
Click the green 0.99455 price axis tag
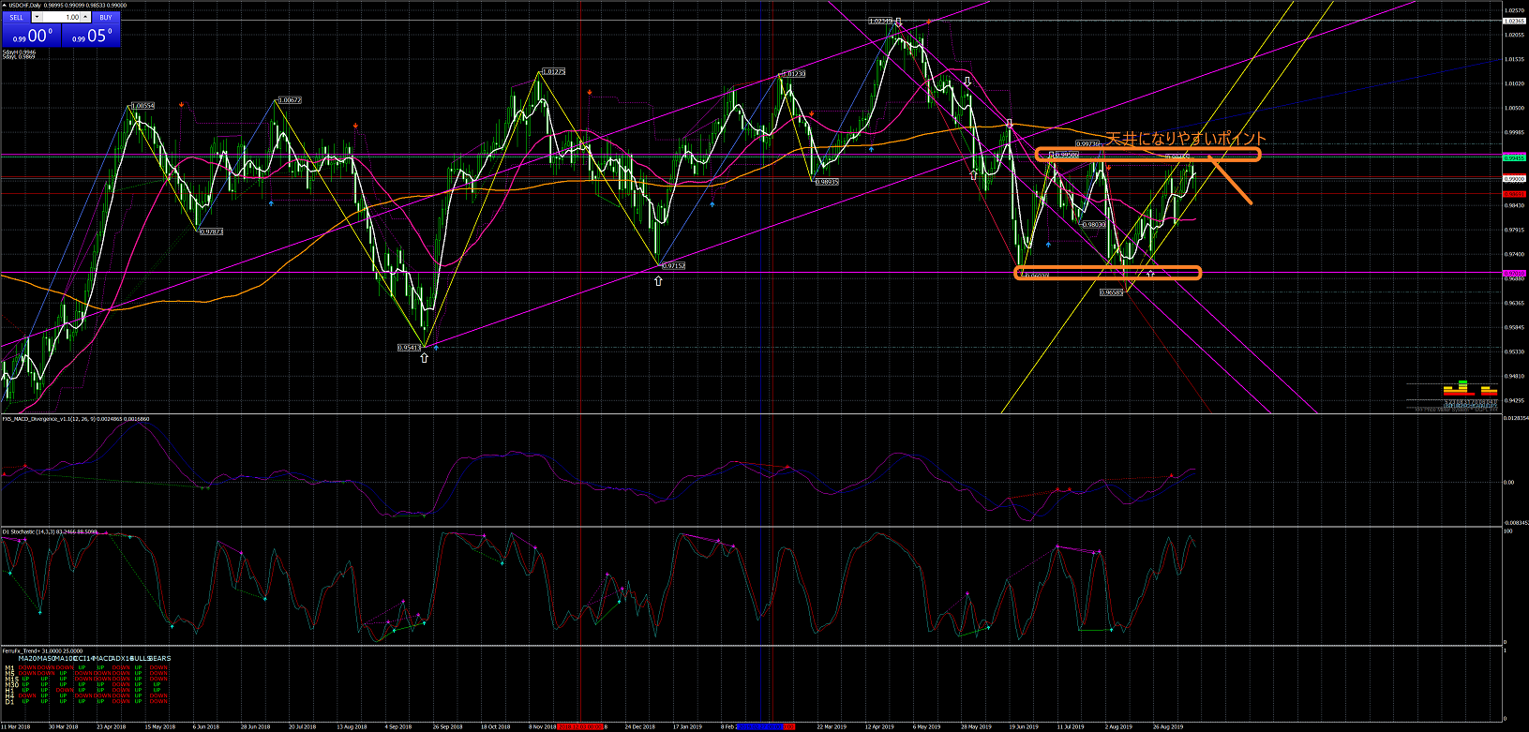click(x=1514, y=157)
